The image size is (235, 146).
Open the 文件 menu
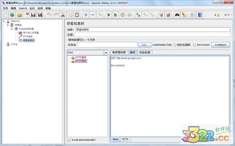pos(5,8)
